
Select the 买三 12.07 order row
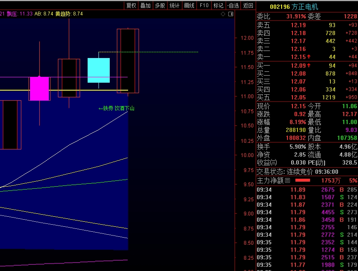tap(307, 81)
